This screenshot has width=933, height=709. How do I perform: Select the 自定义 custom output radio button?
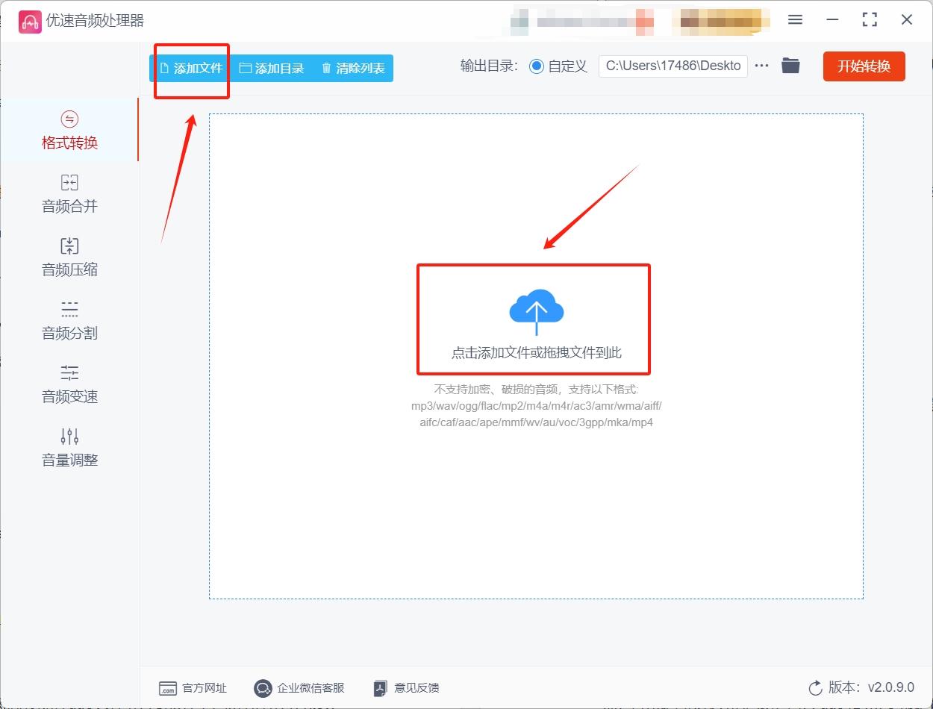click(x=536, y=66)
